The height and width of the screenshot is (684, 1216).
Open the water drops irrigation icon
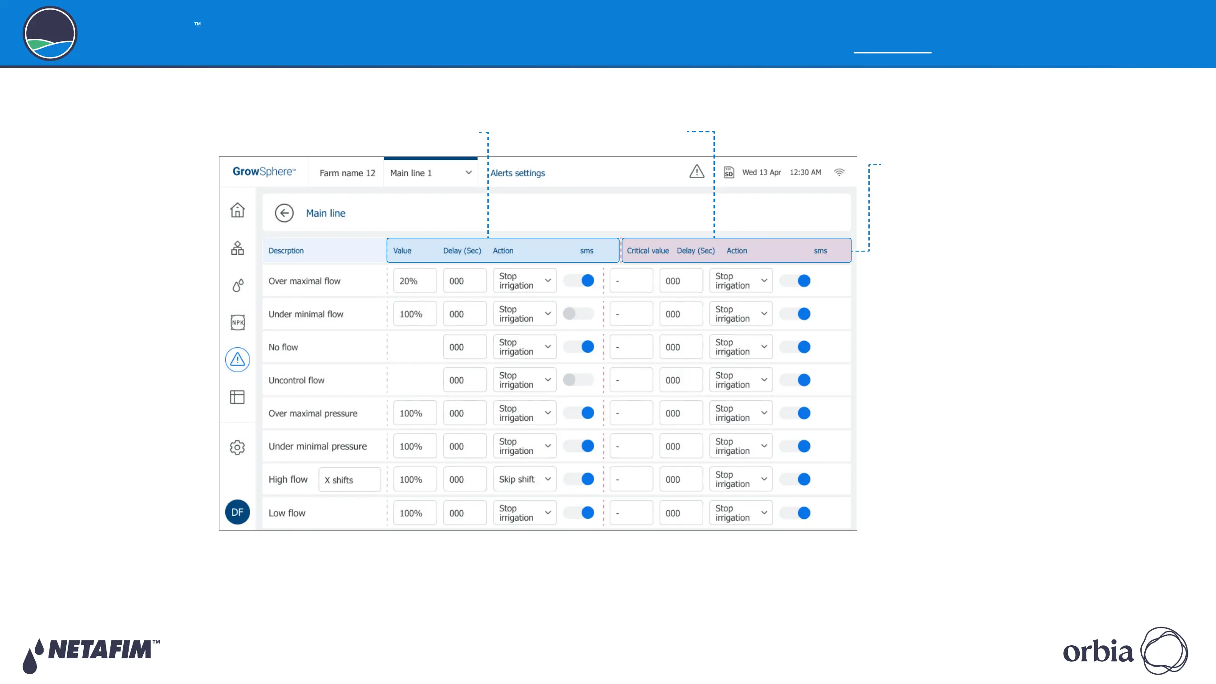(238, 285)
